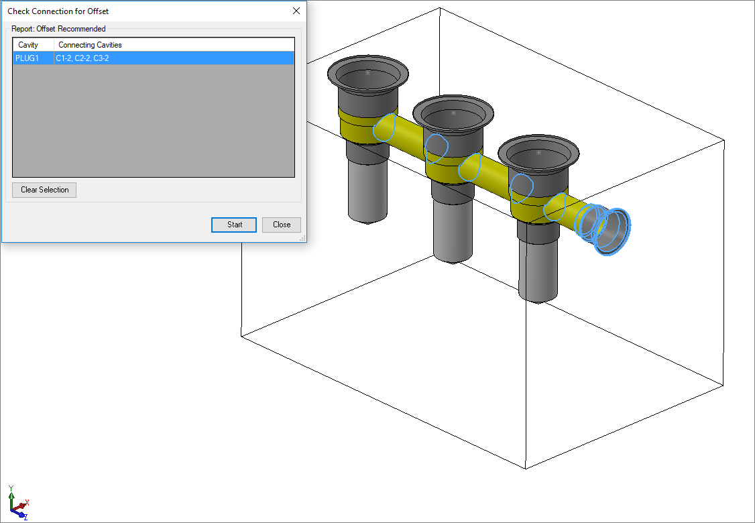755x523 pixels.
Task: Click the asterisk marker in the middle cavity
Action: tap(453, 114)
